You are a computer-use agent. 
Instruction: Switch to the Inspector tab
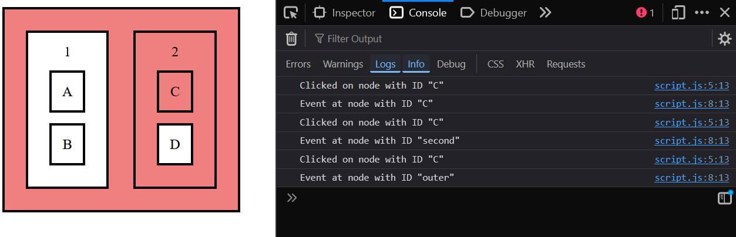point(345,13)
